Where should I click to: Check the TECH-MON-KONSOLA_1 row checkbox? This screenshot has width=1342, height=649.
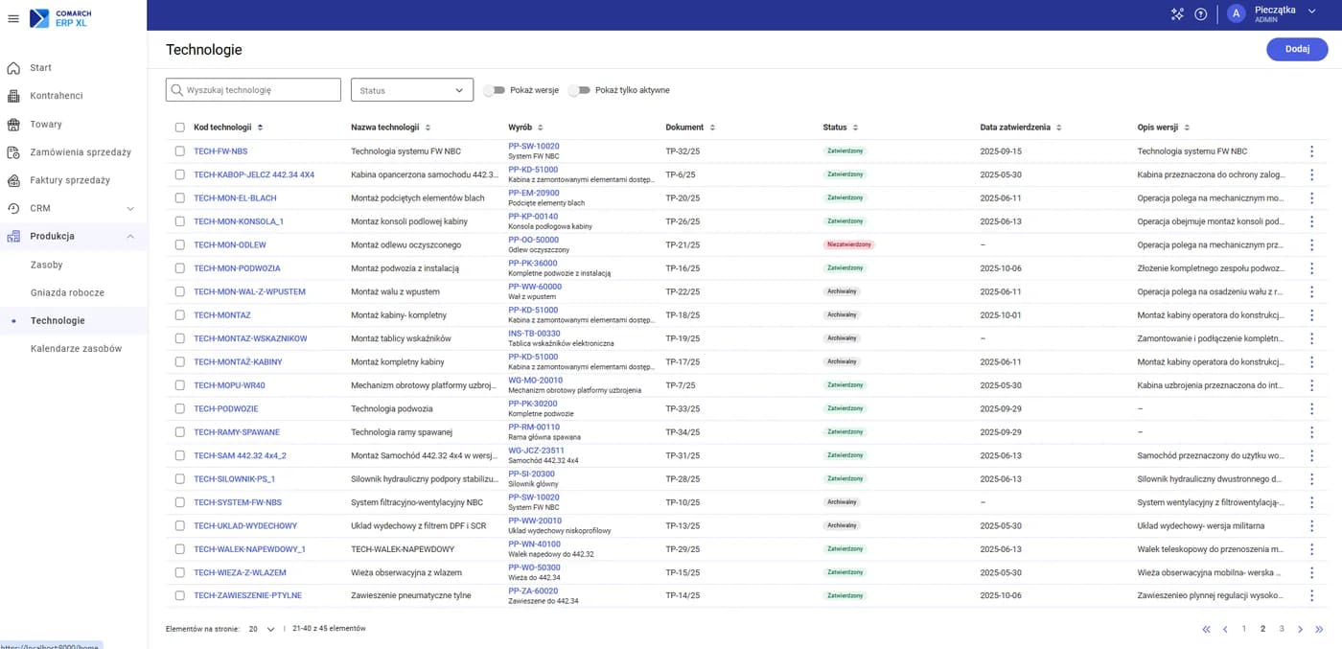pyautogui.click(x=179, y=221)
